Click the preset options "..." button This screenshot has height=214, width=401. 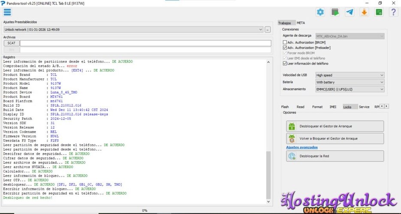coord(268,30)
